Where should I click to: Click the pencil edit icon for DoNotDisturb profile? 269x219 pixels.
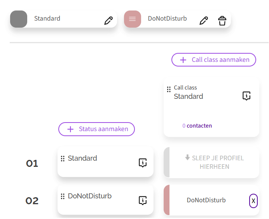pyautogui.click(x=203, y=21)
